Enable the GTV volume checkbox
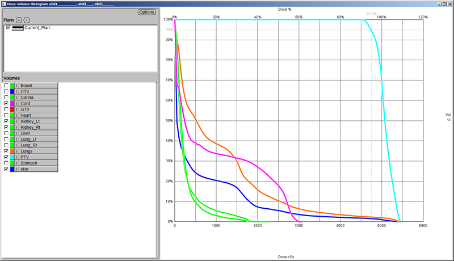Viewport: 454px width, 261px height. (x=6, y=110)
